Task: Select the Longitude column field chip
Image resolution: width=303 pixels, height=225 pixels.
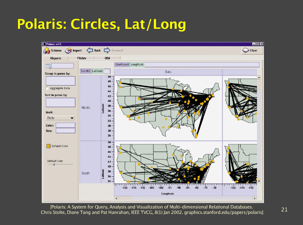Action: (x=137, y=64)
